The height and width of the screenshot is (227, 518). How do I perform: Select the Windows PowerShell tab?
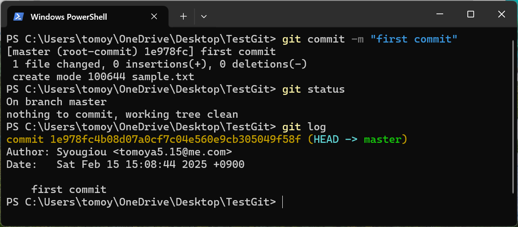tap(88, 17)
